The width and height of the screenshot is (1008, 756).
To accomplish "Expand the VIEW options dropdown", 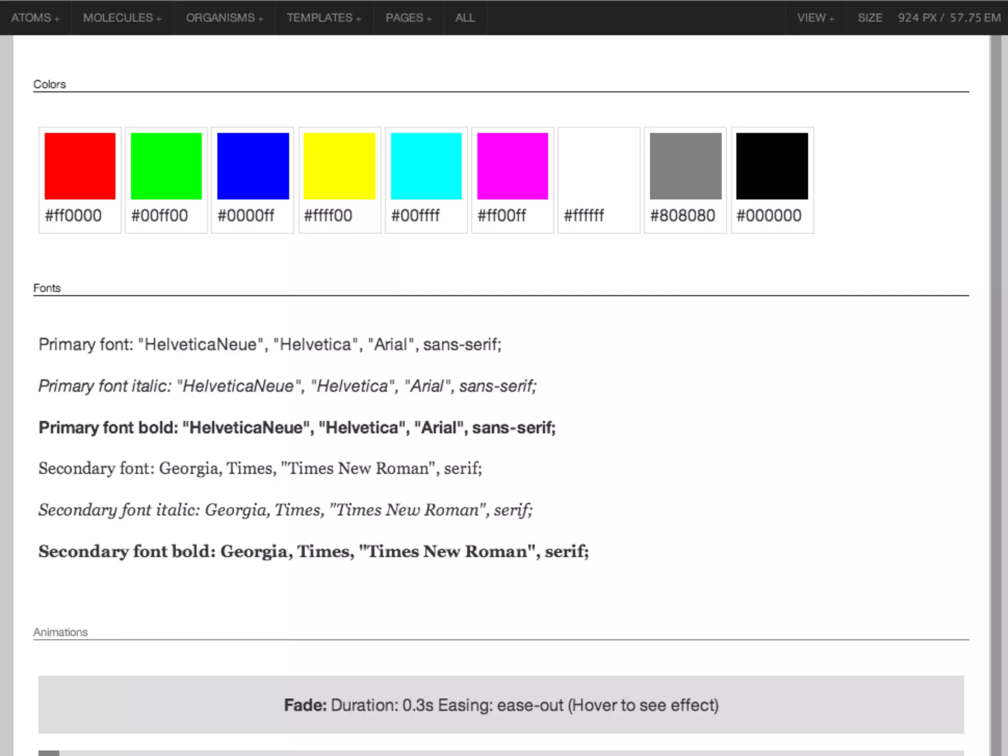I will tap(816, 18).
